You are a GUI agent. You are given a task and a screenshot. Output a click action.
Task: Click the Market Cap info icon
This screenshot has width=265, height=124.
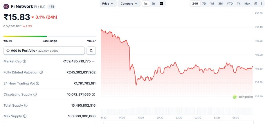tap(24, 61)
